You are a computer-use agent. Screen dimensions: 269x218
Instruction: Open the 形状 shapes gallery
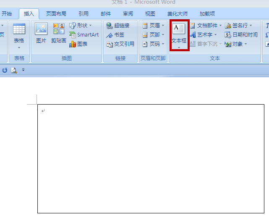tap(81, 25)
